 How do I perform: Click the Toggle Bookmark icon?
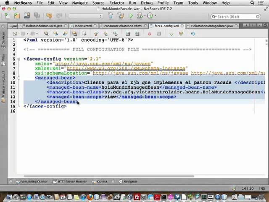(115, 34)
